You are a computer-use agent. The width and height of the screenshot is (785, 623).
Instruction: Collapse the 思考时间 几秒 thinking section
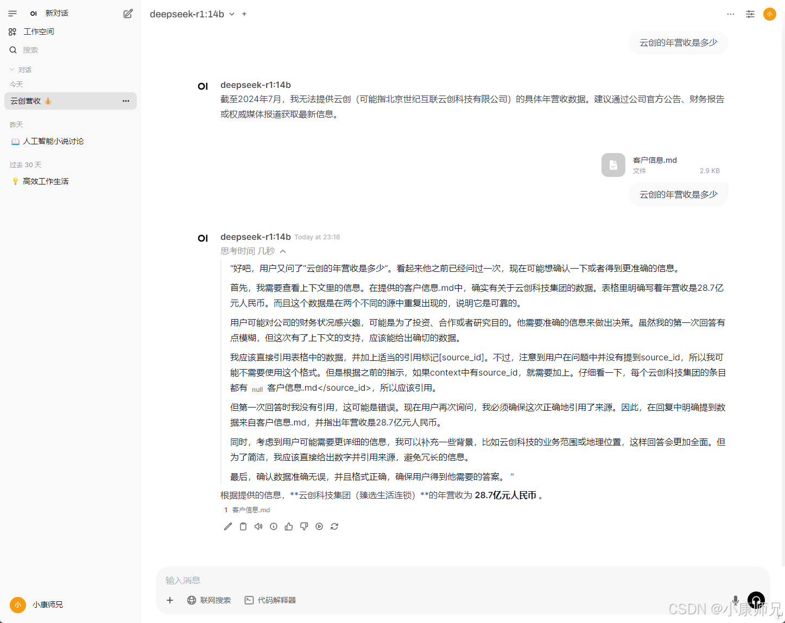(x=253, y=251)
